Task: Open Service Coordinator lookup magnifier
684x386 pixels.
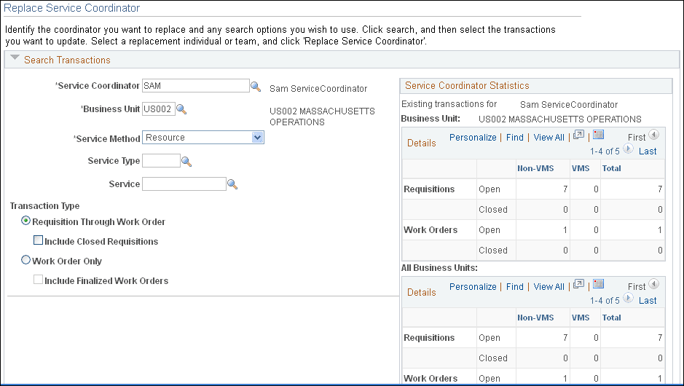Action: (x=256, y=87)
